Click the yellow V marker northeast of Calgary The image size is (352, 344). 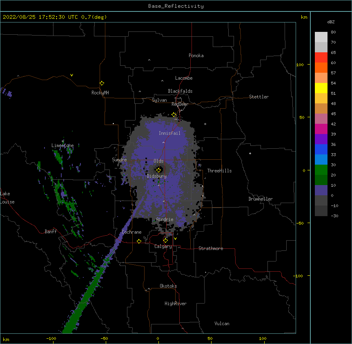(175, 239)
